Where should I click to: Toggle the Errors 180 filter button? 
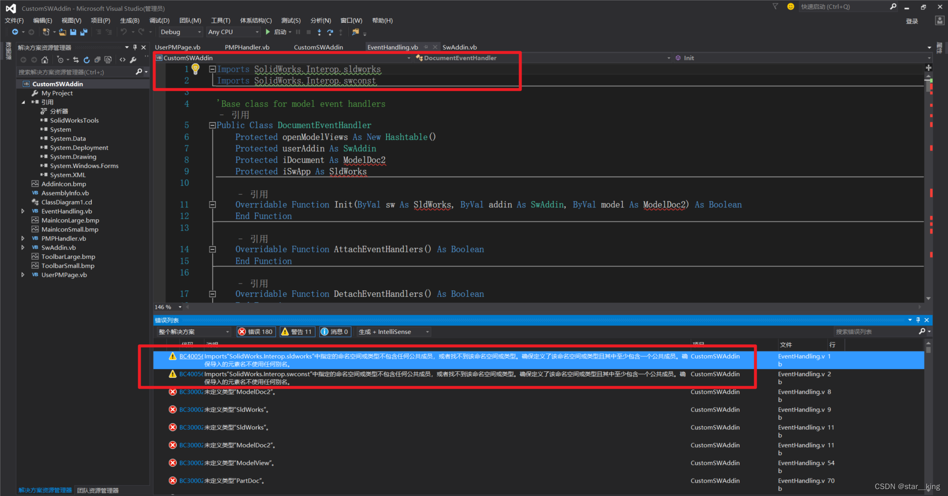(256, 331)
